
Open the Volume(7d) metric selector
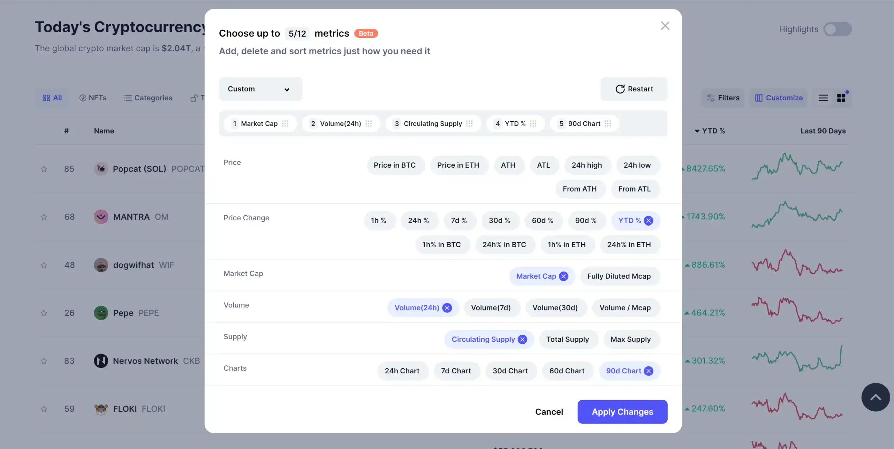(x=491, y=307)
